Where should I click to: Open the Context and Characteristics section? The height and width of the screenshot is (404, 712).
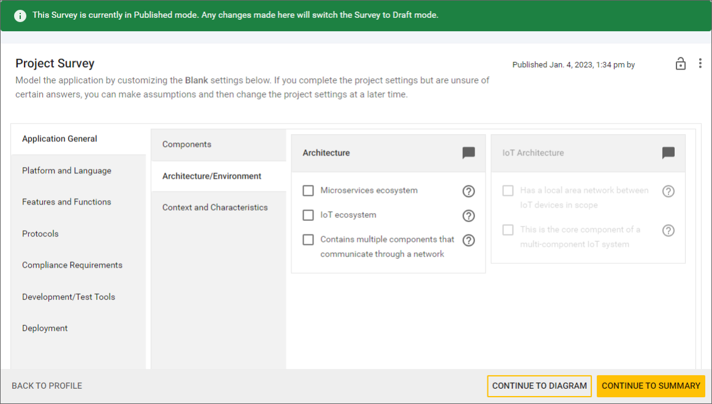(x=215, y=208)
